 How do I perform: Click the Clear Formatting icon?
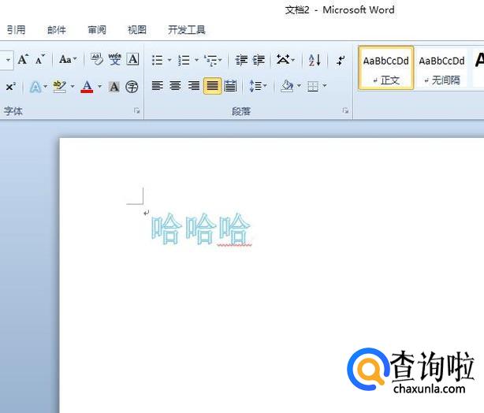click(97, 60)
